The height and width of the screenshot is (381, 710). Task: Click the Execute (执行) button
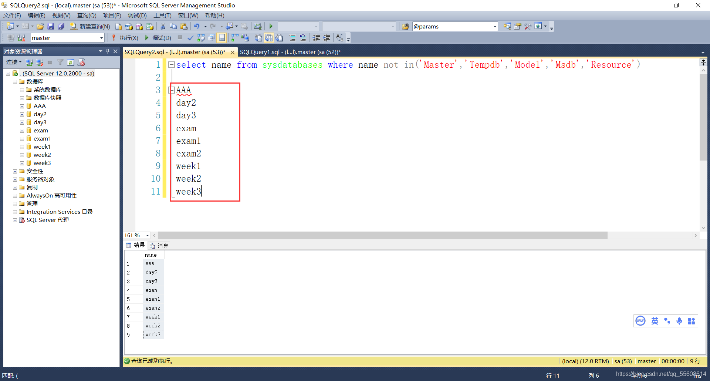[x=125, y=38]
